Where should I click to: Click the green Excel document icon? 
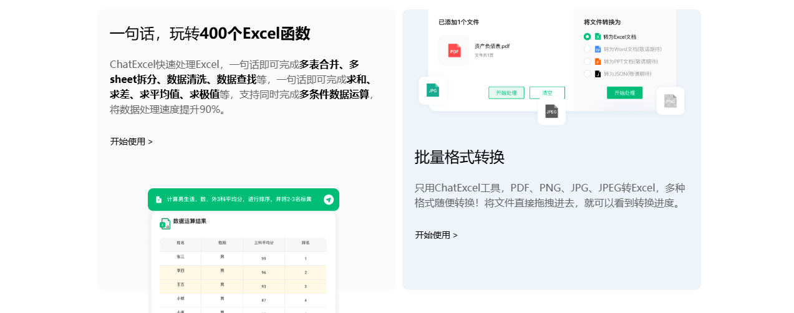(598, 37)
